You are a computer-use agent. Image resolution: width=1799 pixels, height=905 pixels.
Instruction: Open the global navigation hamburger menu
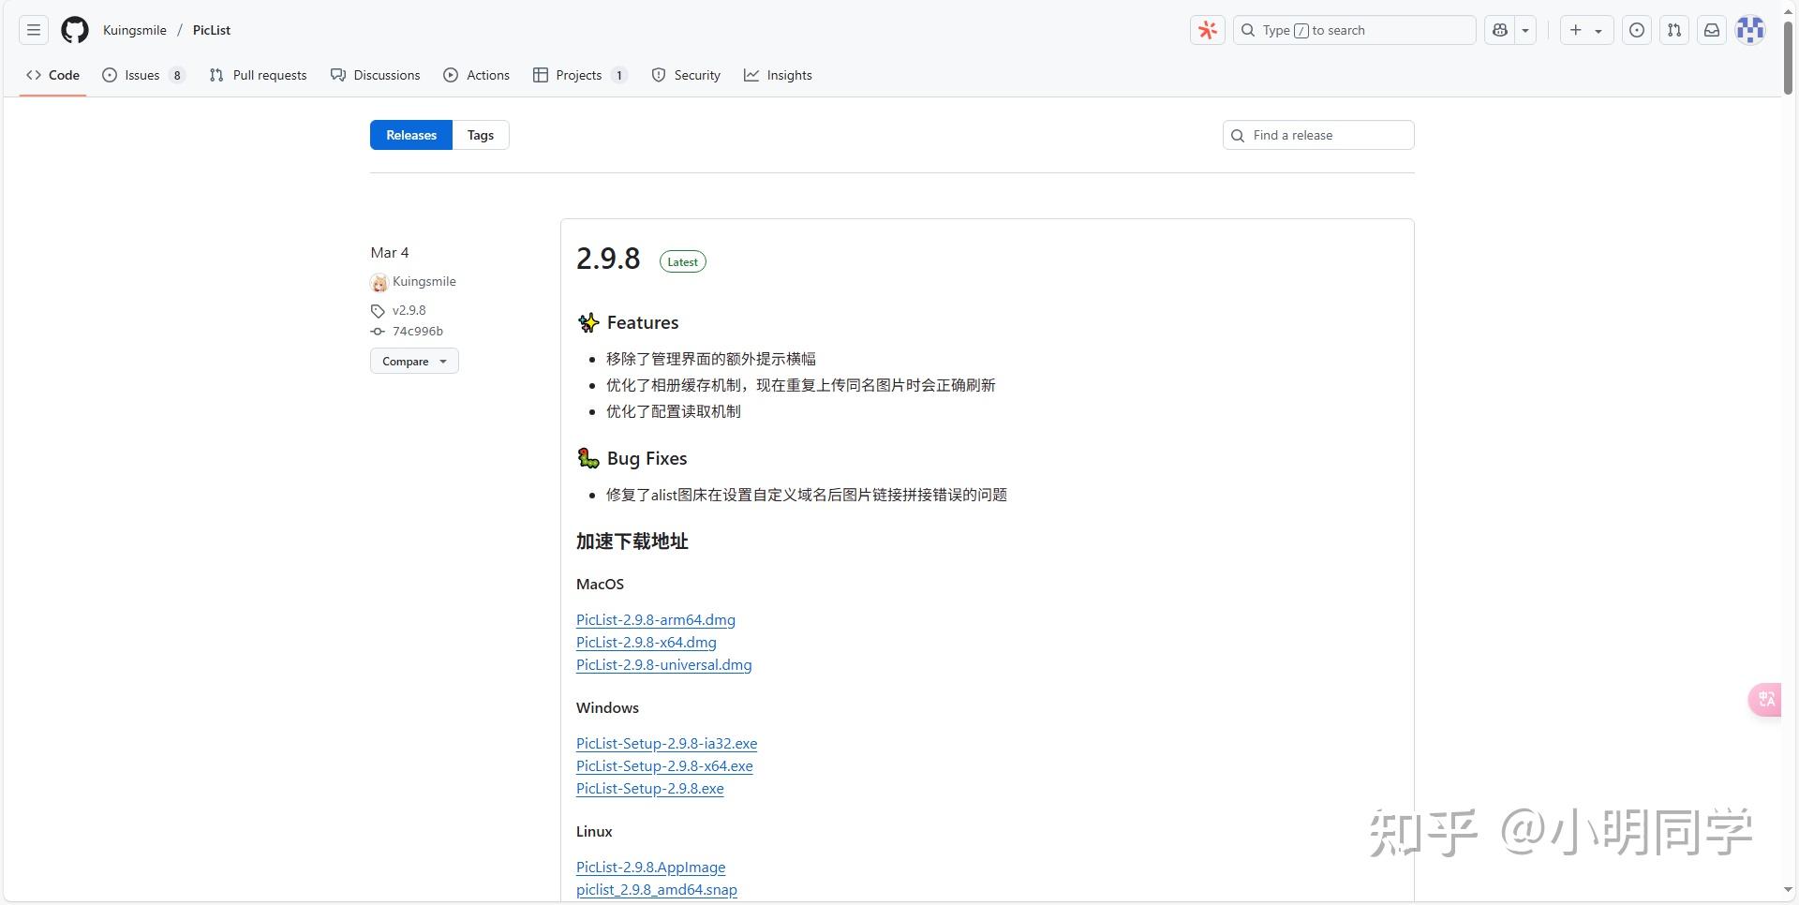tap(33, 30)
